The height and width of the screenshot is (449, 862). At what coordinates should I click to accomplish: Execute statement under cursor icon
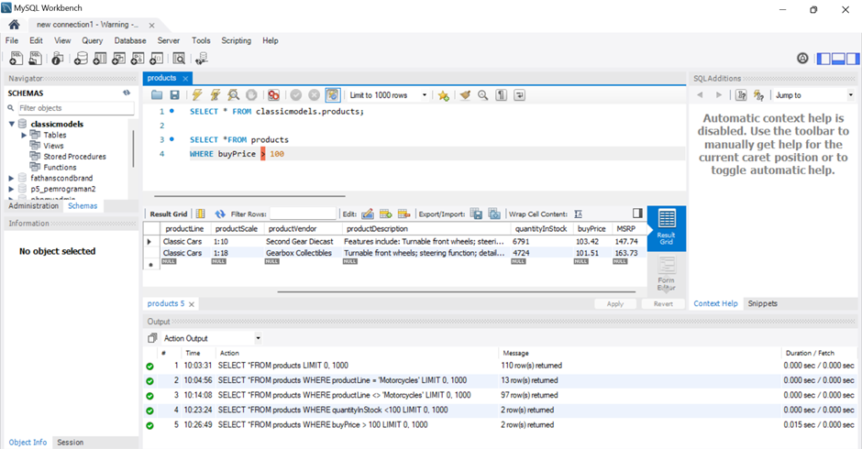[x=215, y=95]
